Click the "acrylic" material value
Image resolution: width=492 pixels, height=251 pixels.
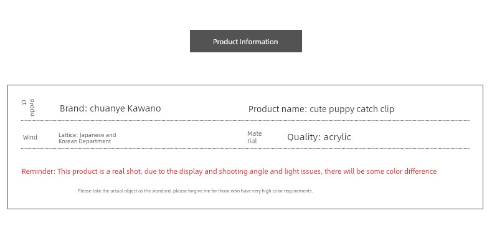[x=338, y=137]
